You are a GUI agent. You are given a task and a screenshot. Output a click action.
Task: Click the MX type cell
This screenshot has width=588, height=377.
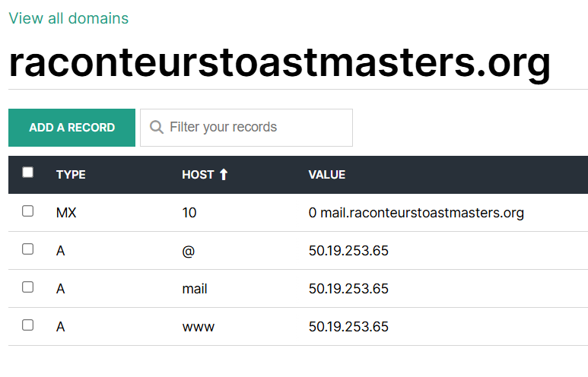[x=66, y=213]
